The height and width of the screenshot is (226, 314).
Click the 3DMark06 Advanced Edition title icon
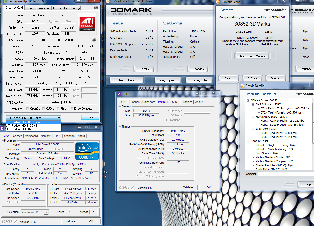pyautogui.click(x=108, y=2)
